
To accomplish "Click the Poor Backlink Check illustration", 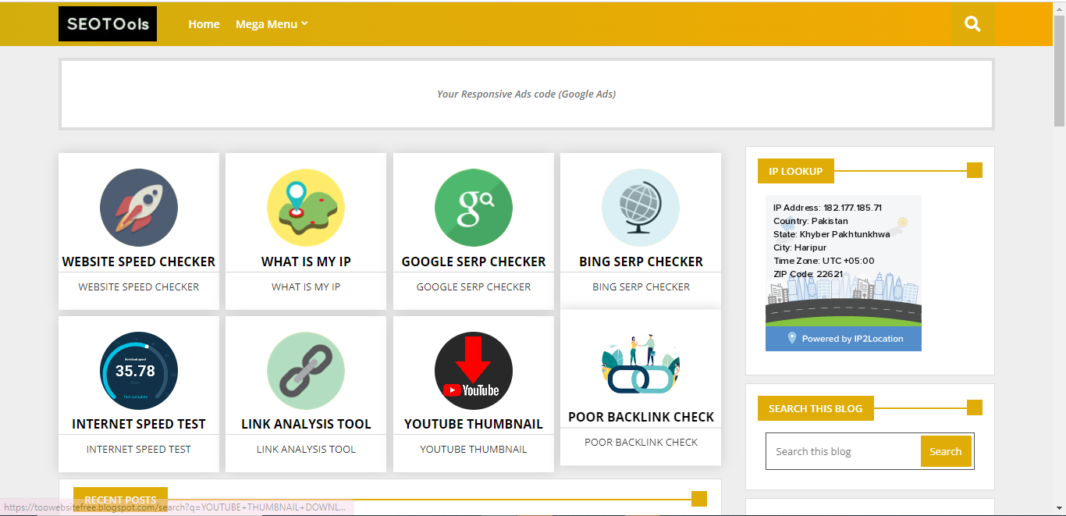I will point(641,364).
